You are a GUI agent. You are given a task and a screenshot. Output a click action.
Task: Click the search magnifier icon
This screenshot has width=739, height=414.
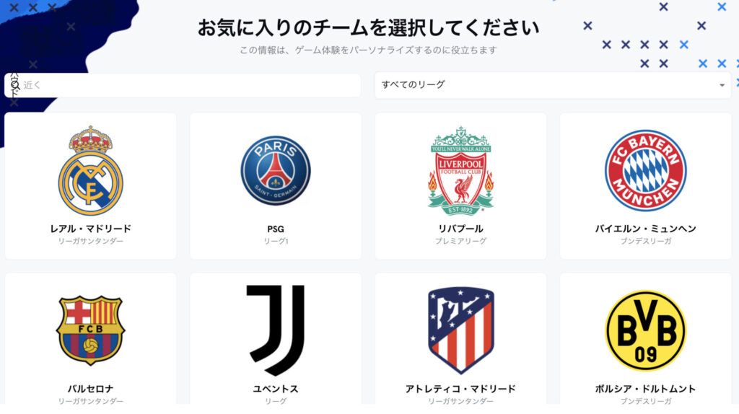pyautogui.click(x=14, y=85)
